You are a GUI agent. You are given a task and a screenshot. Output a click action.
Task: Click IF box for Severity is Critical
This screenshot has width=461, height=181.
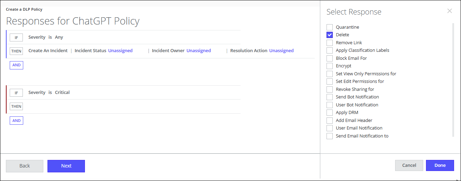tap(16, 93)
